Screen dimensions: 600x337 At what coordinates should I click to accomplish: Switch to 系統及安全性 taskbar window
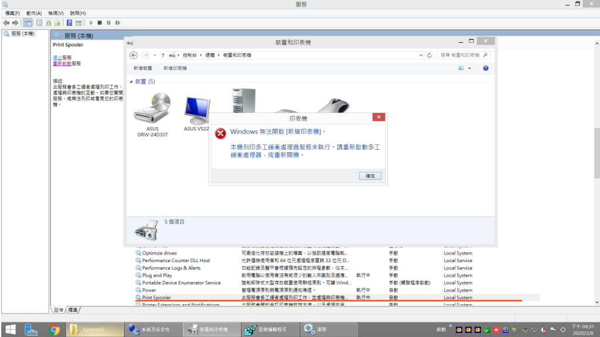[153, 329]
